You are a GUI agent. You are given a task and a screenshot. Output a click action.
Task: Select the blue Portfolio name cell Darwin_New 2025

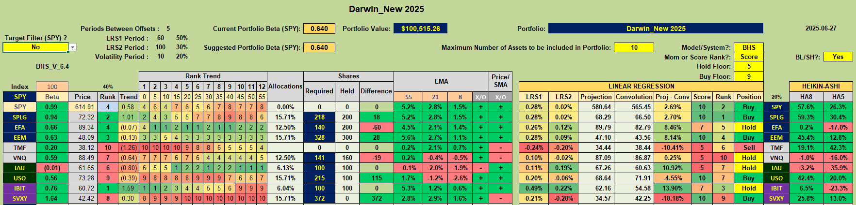click(x=656, y=29)
